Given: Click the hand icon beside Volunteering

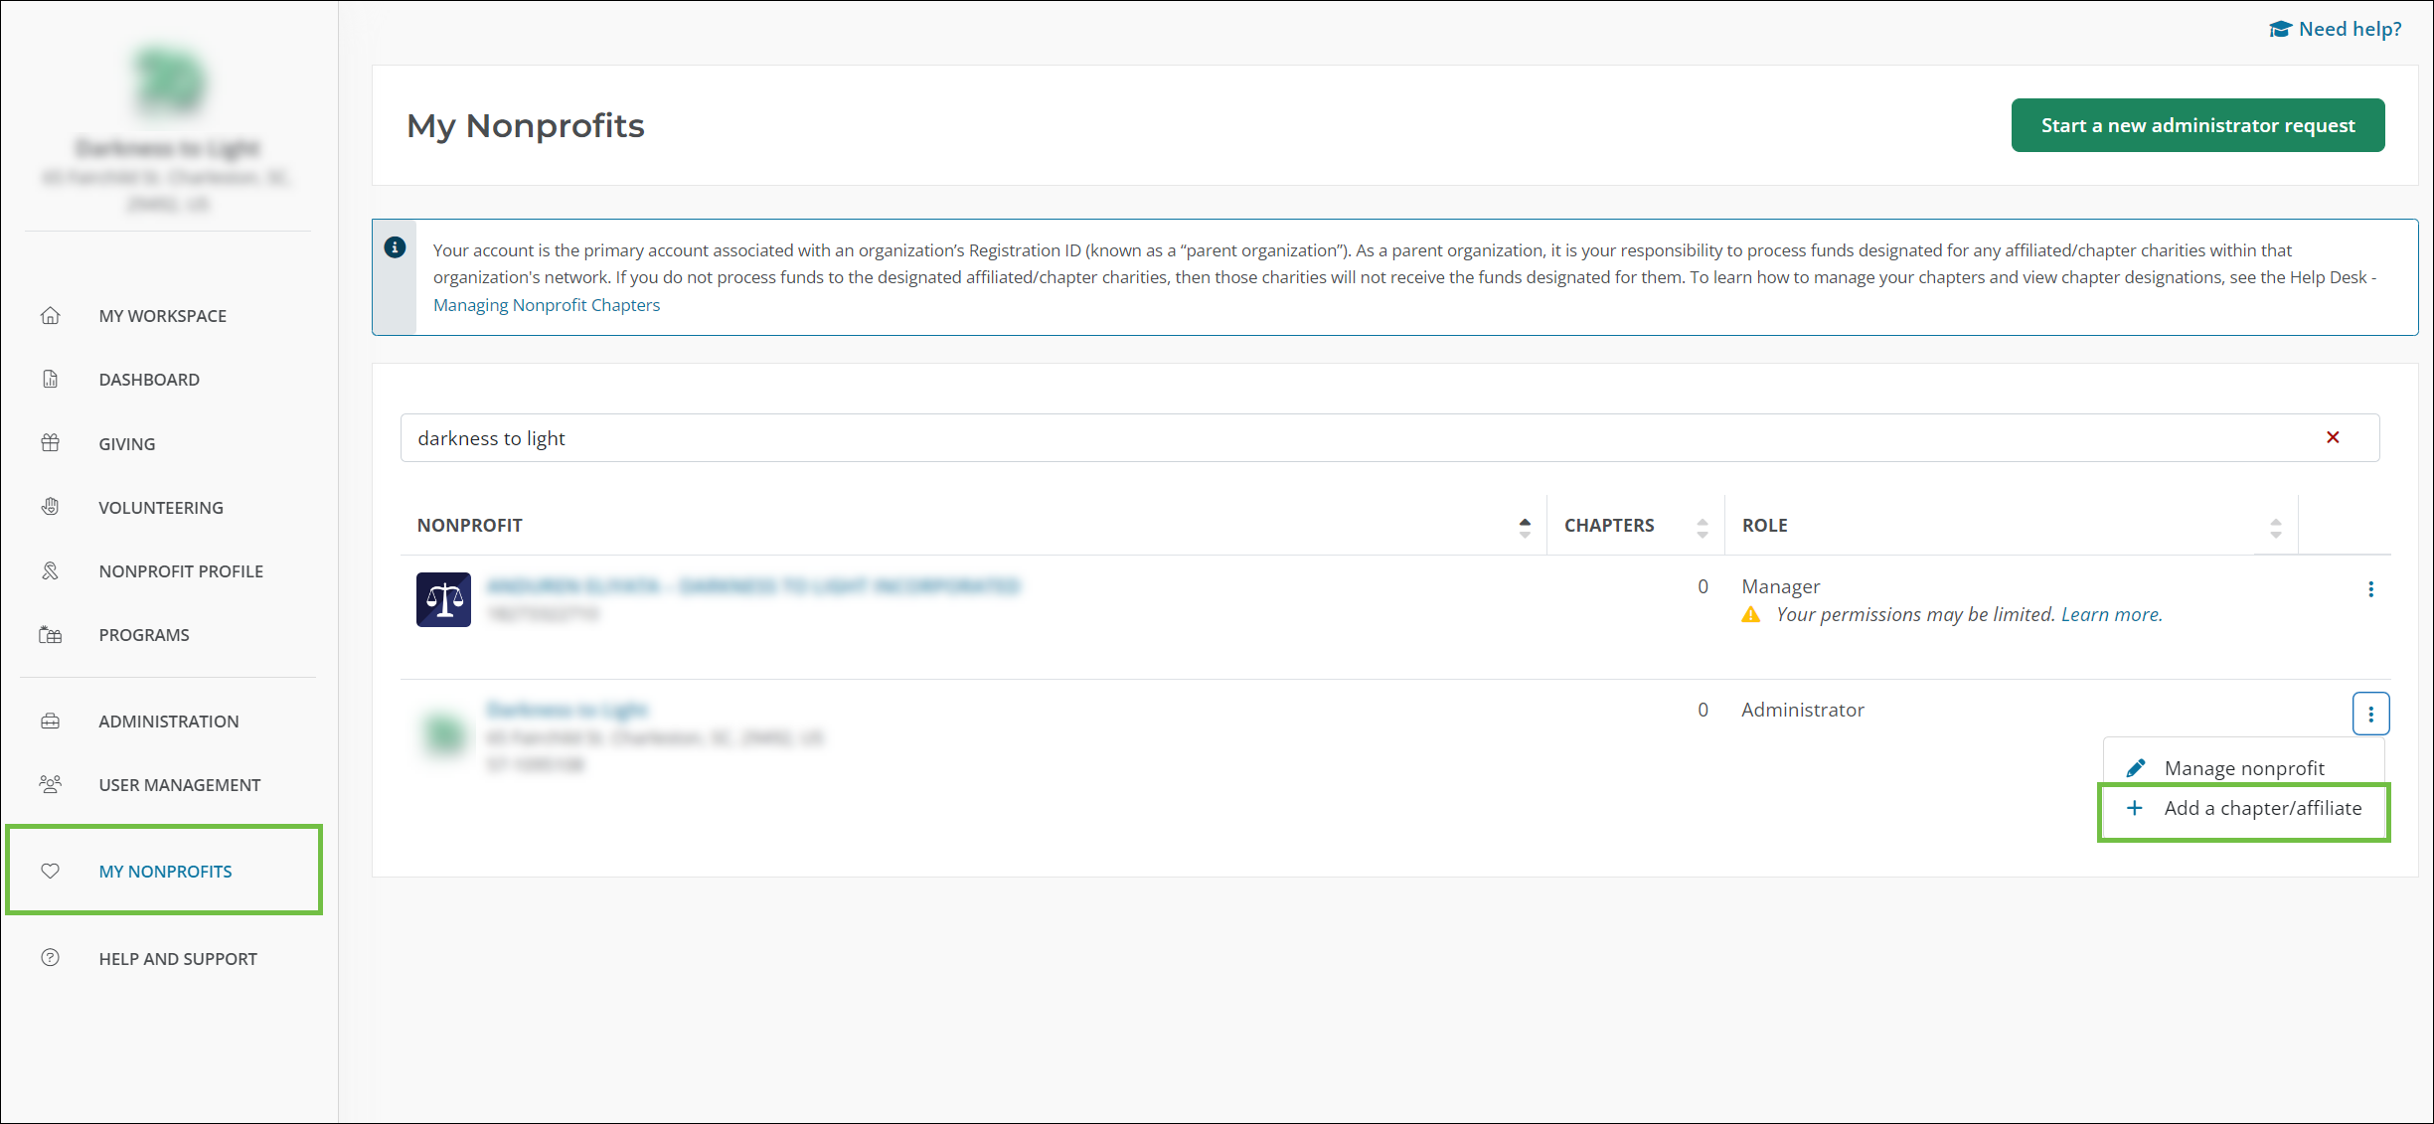Looking at the screenshot, I should tap(50, 507).
